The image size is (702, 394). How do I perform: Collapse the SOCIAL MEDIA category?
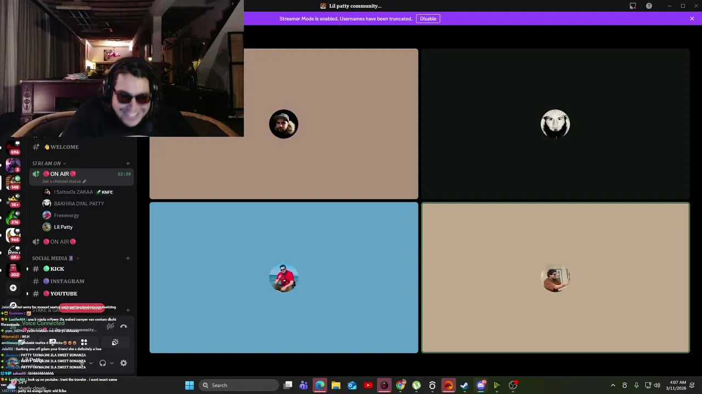55,258
